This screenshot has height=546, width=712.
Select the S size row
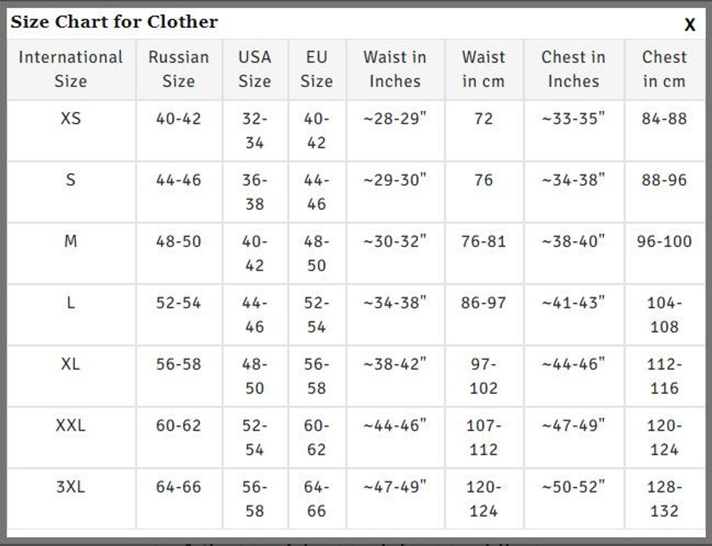pyautogui.click(x=71, y=180)
